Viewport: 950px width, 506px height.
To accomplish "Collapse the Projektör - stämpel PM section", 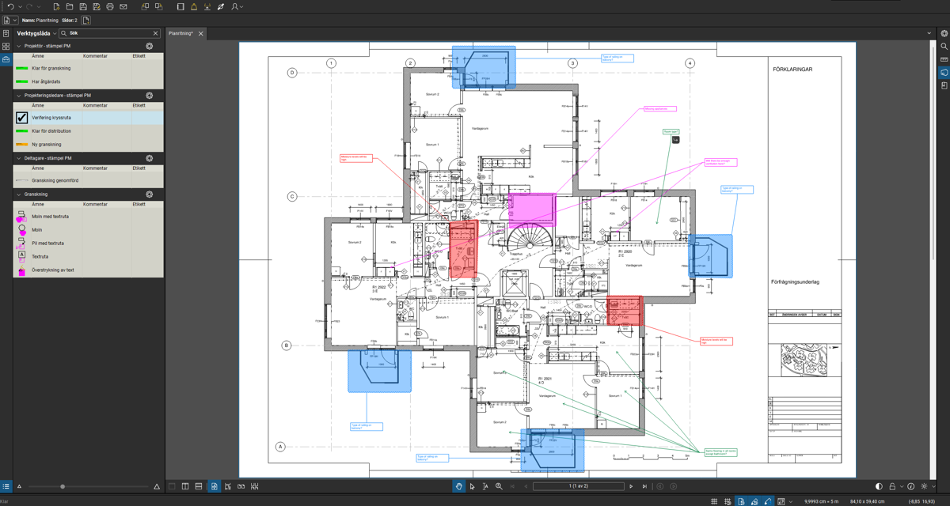I will pyautogui.click(x=19, y=46).
